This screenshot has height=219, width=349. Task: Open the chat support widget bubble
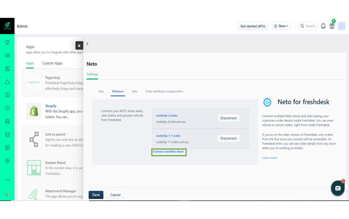tap(338, 188)
